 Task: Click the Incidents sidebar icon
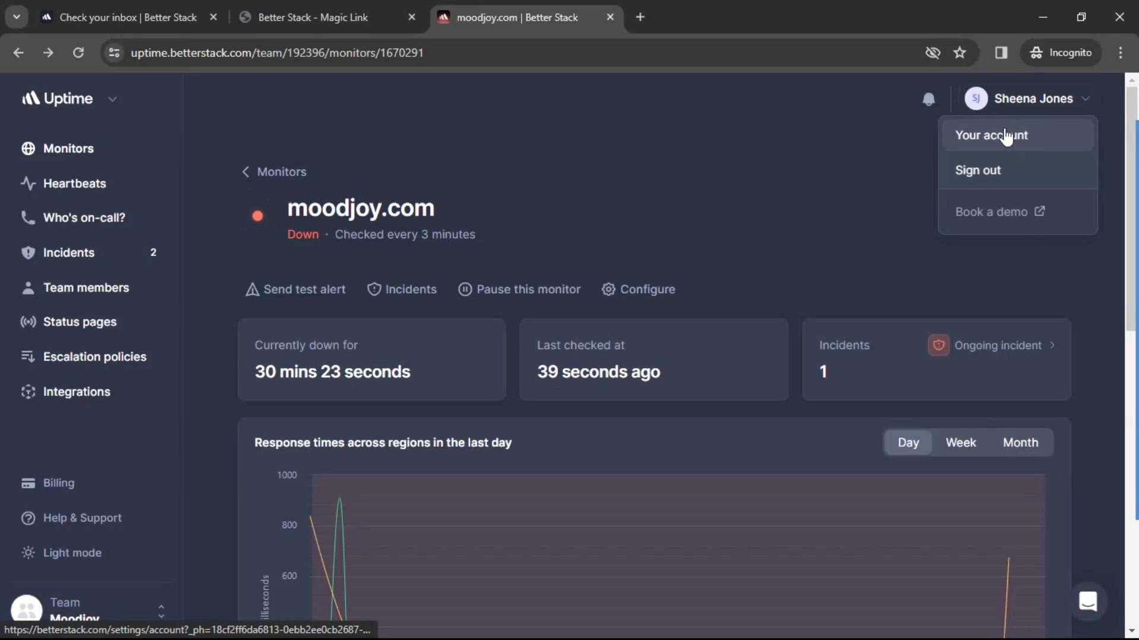(x=27, y=252)
